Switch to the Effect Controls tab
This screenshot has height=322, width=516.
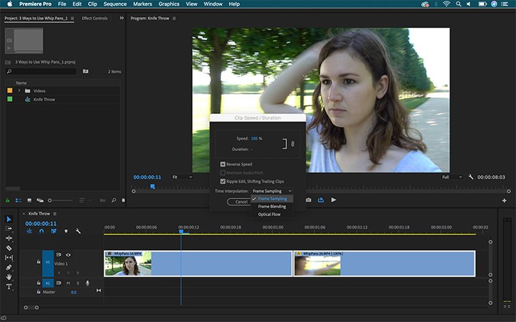[x=94, y=18]
